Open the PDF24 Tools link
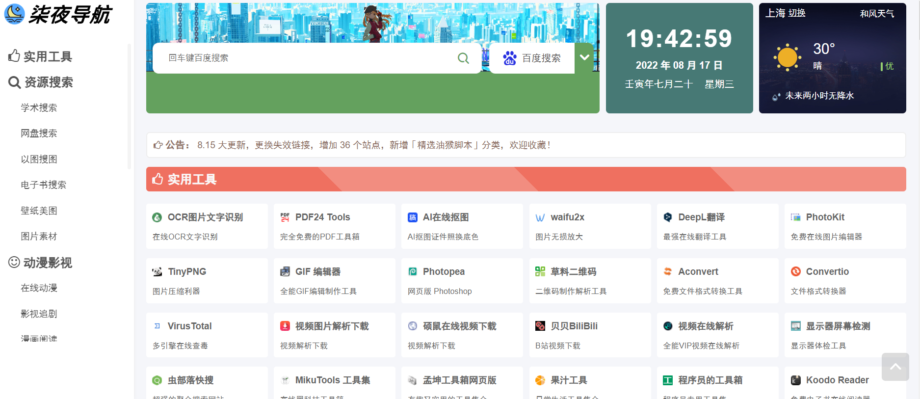This screenshot has width=920, height=399. (322, 217)
